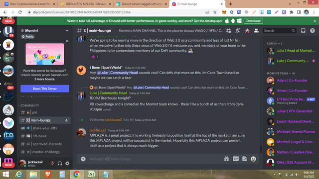Image resolution: width=319 pixels, height=179 pixels.
Task: Open the emoji picker smiley
Action: point(253,159)
